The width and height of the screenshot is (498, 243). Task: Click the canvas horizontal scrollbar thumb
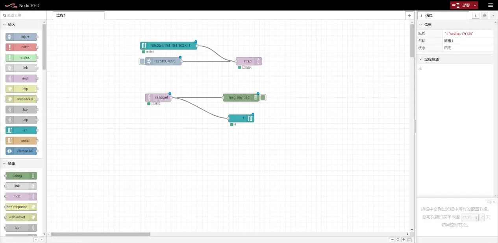tap(100, 234)
